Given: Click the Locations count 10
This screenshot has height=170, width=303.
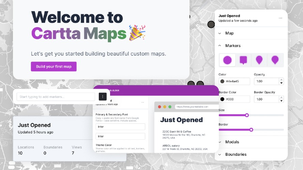Looking at the screenshot, I should (20, 153).
